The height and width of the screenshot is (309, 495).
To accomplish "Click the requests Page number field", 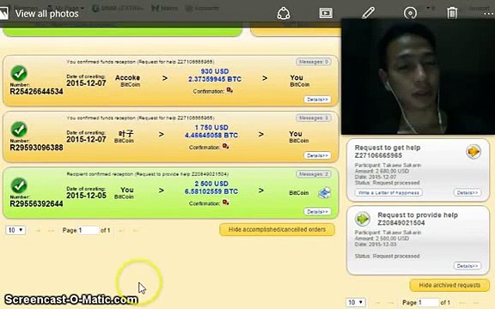I will (x=428, y=303).
